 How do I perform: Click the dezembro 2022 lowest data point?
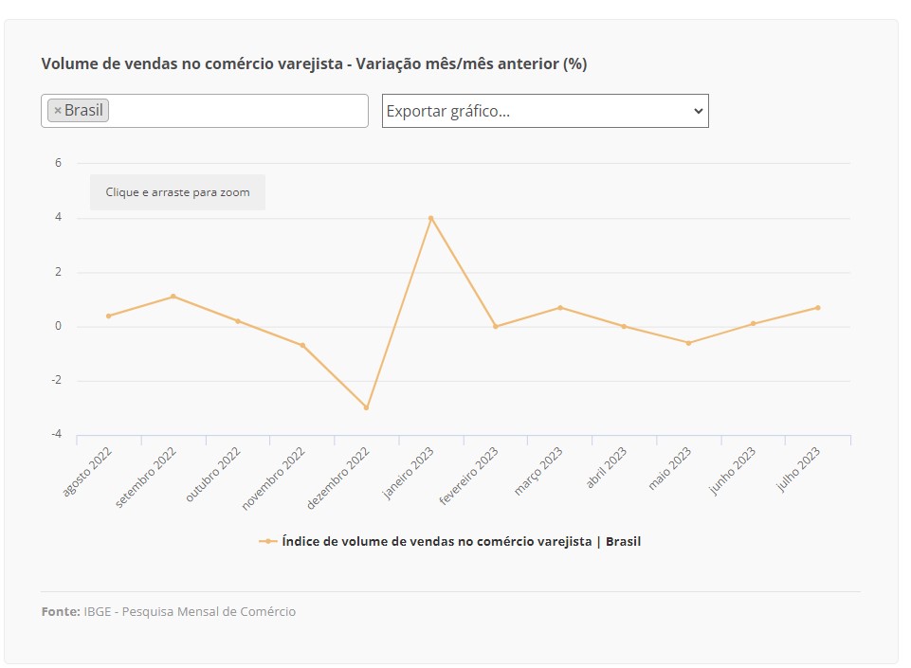click(x=366, y=407)
